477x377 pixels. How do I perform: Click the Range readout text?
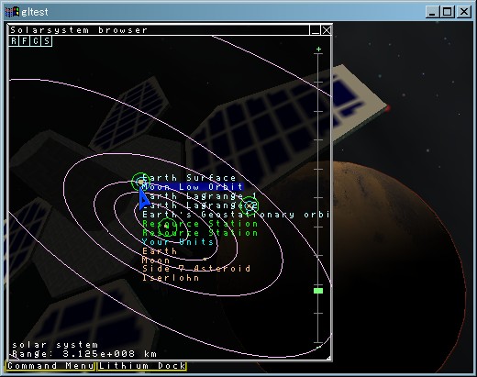tap(84, 354)
